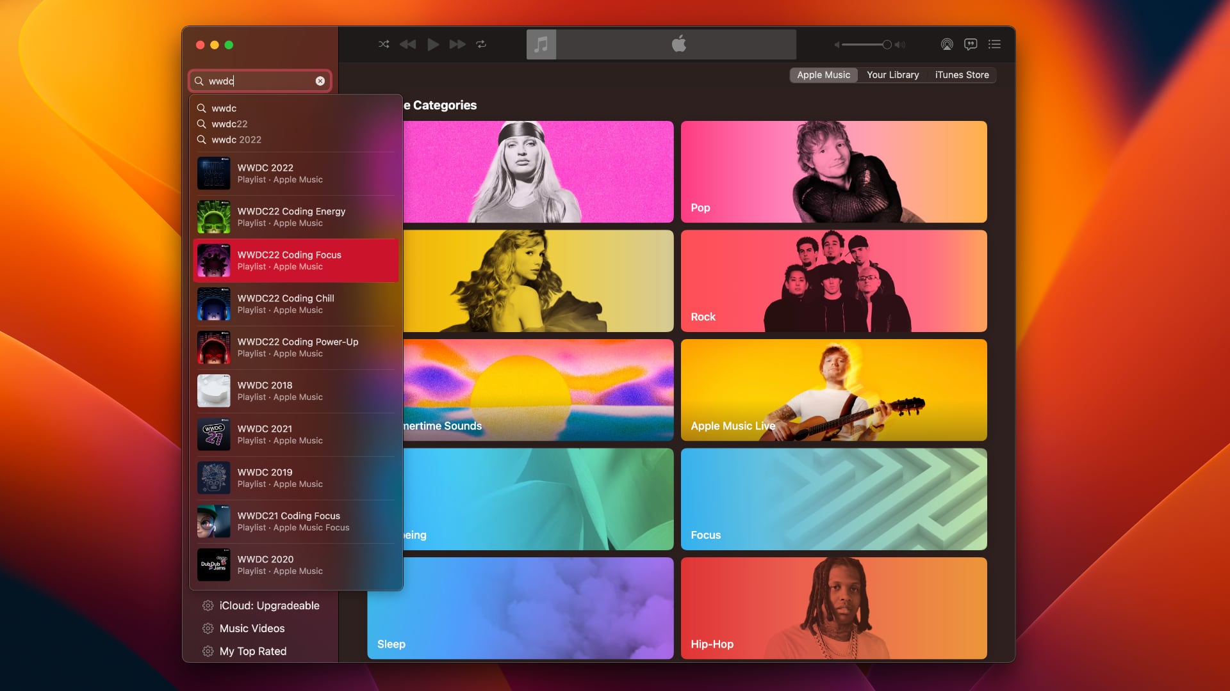1230x691 pixels.
Task: Open the WWDC 2022 playlist result
Action: [295, 173]
